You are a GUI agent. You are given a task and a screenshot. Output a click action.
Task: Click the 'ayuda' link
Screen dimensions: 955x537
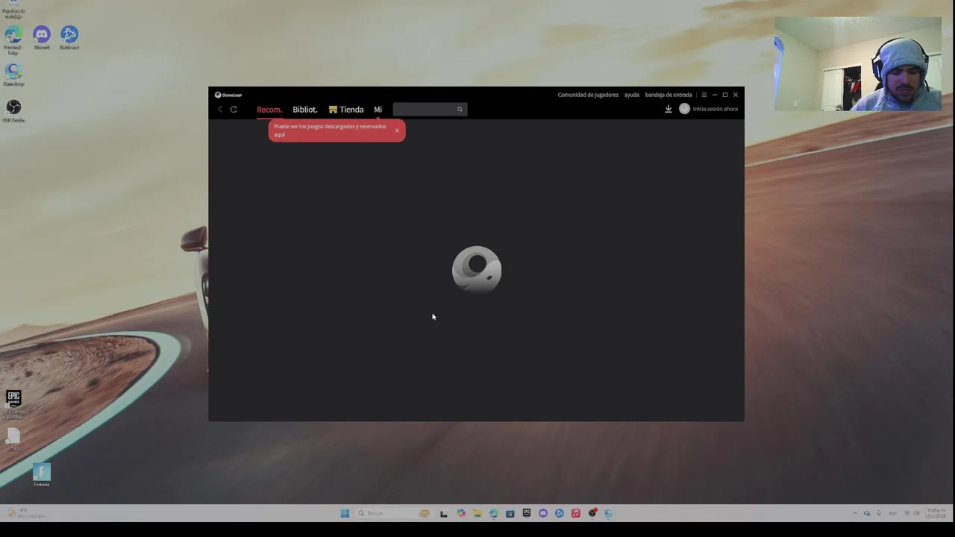(632, 95)
